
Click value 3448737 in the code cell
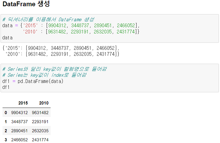(x=80, y=25)
